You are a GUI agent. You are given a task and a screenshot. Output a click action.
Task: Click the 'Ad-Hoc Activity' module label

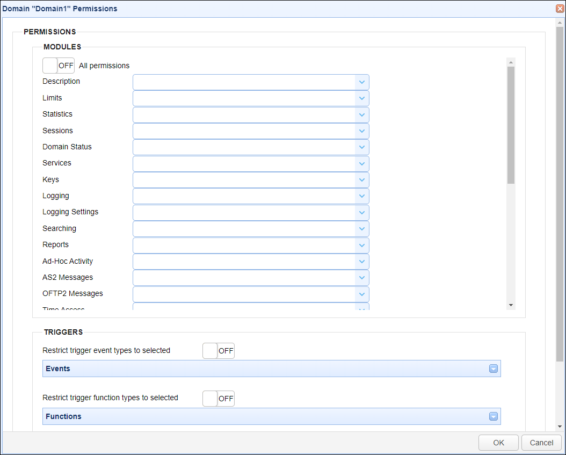tap(68, 261)
